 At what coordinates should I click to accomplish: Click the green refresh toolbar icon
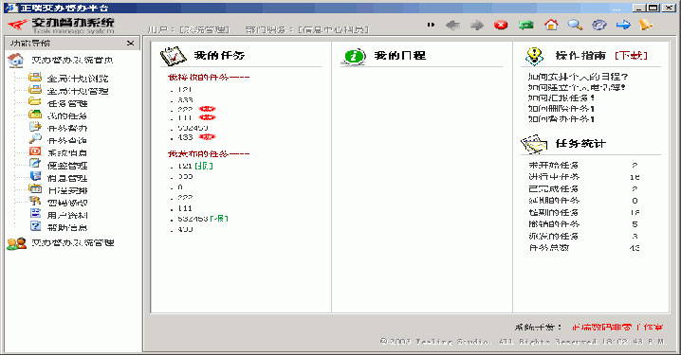(x=525, y=25)
